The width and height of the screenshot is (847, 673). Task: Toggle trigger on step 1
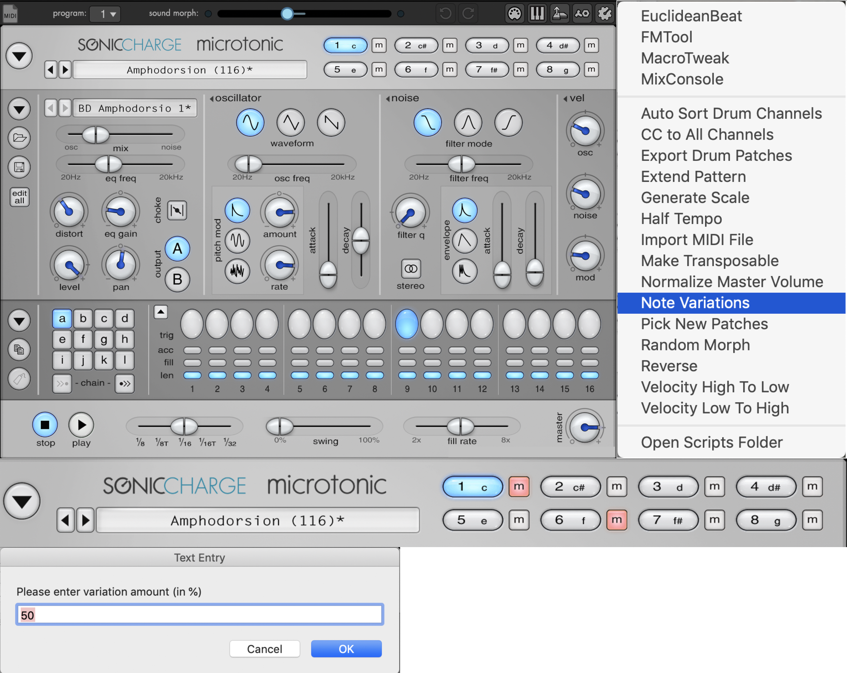[192, 324]
